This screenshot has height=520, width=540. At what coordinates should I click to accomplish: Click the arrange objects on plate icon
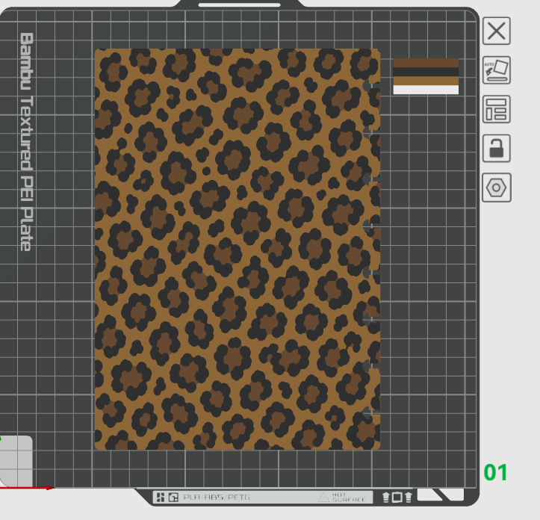496,109
